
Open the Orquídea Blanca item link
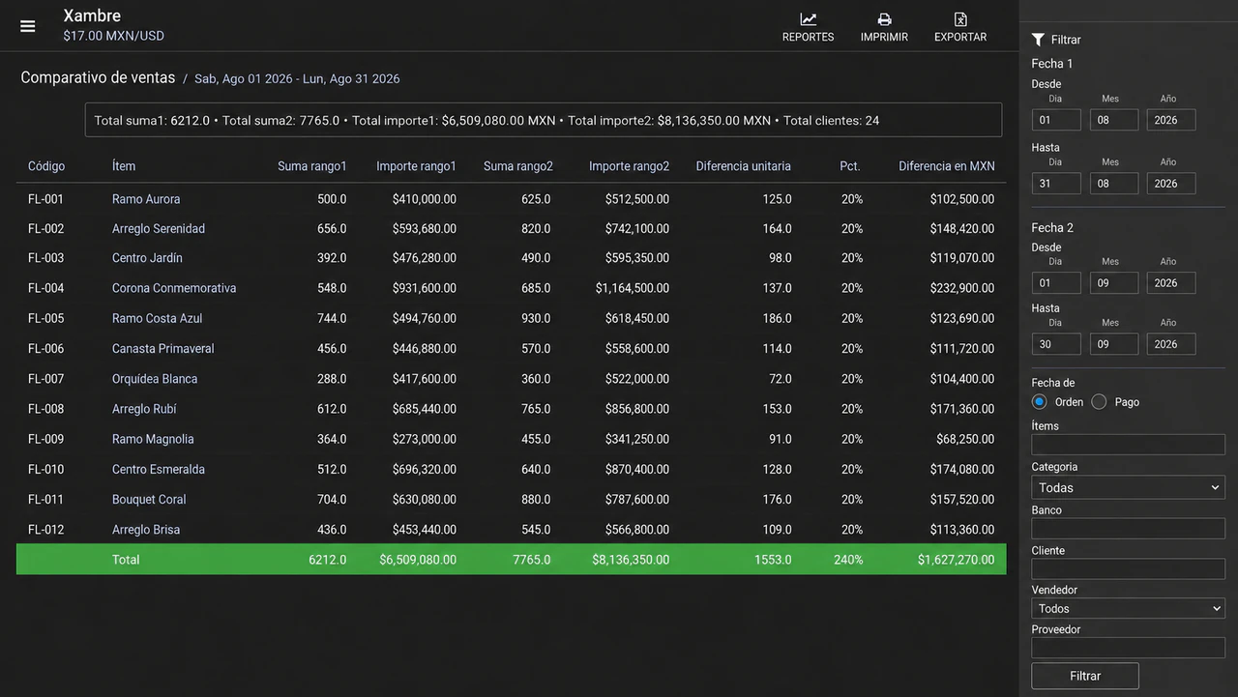pos(155,379)
